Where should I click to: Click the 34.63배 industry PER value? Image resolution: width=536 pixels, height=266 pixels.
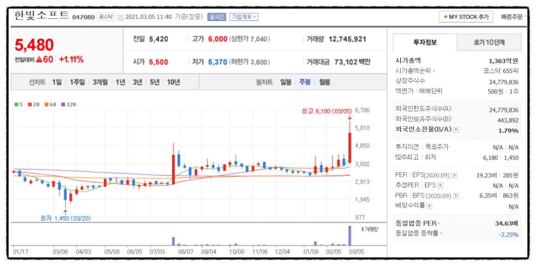click(507, 223)
